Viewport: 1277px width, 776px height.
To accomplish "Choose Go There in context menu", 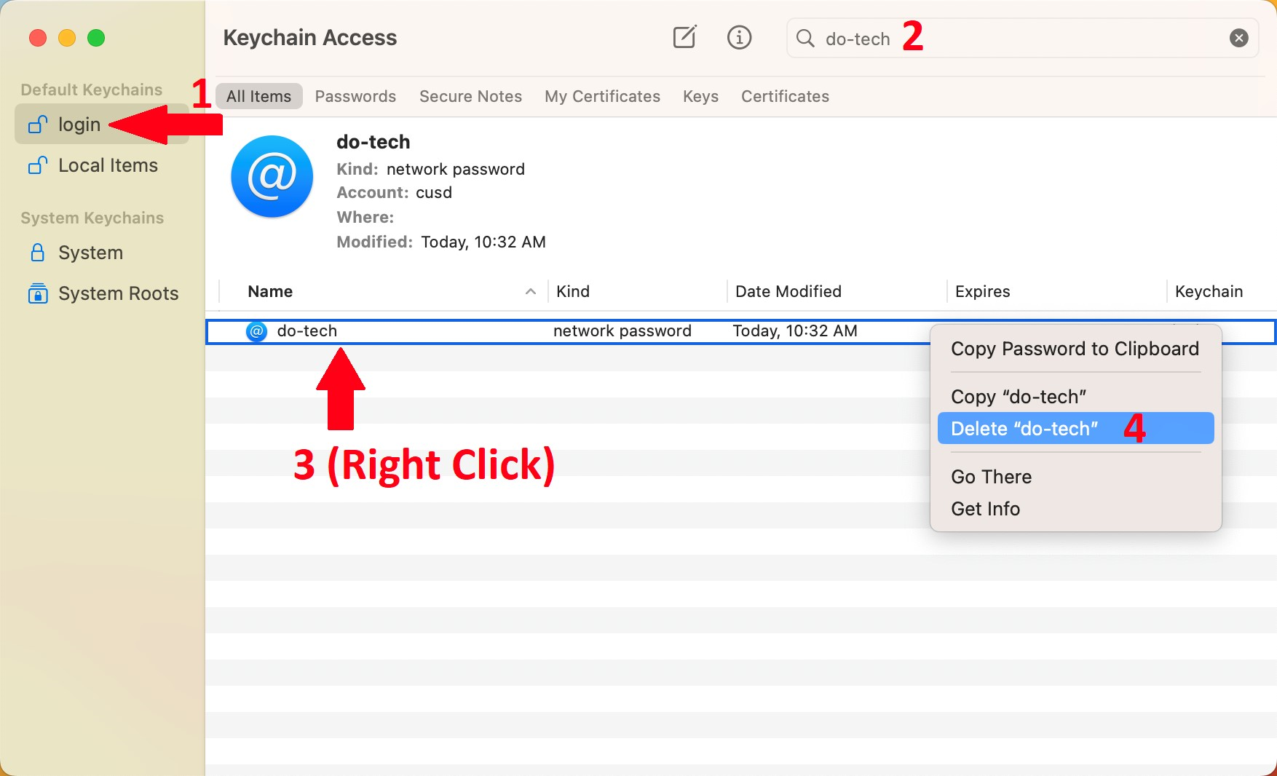I will pos(1075,477).
